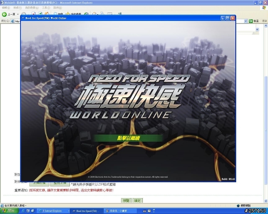The height and width of the screenshot is (214, 268).
Task: Open the 工具 menu in Internet Explorer
Action: pyautogui.click(x=46, y=8)
